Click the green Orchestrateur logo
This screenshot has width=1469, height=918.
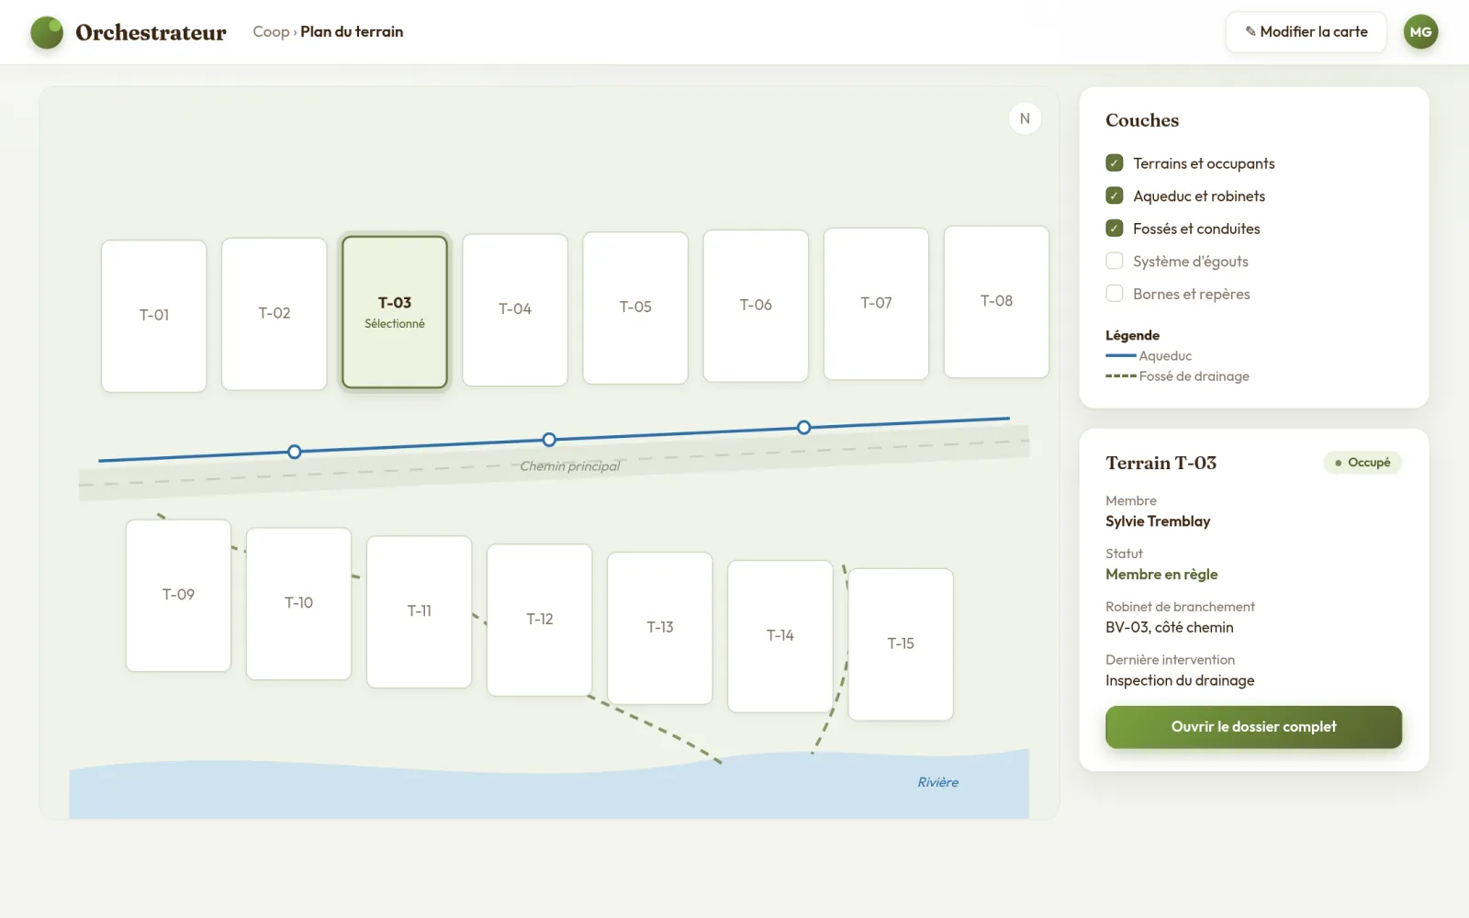tap(47, 32)
